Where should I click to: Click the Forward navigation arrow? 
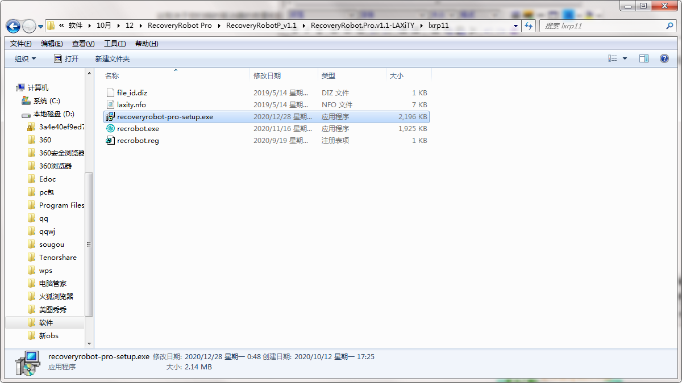[x=29, y=26]
